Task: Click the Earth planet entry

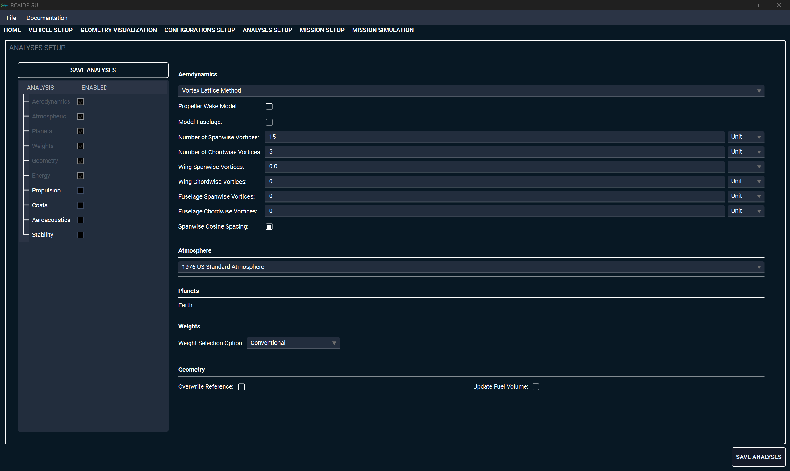Action: coord(185,305)
